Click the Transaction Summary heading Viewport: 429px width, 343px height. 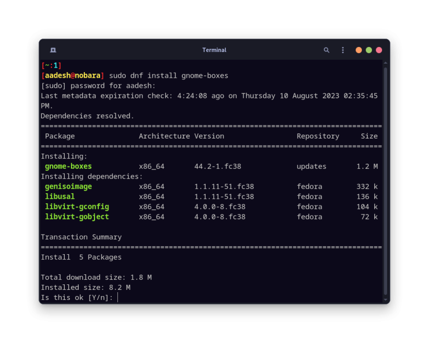tap(81, 237)
